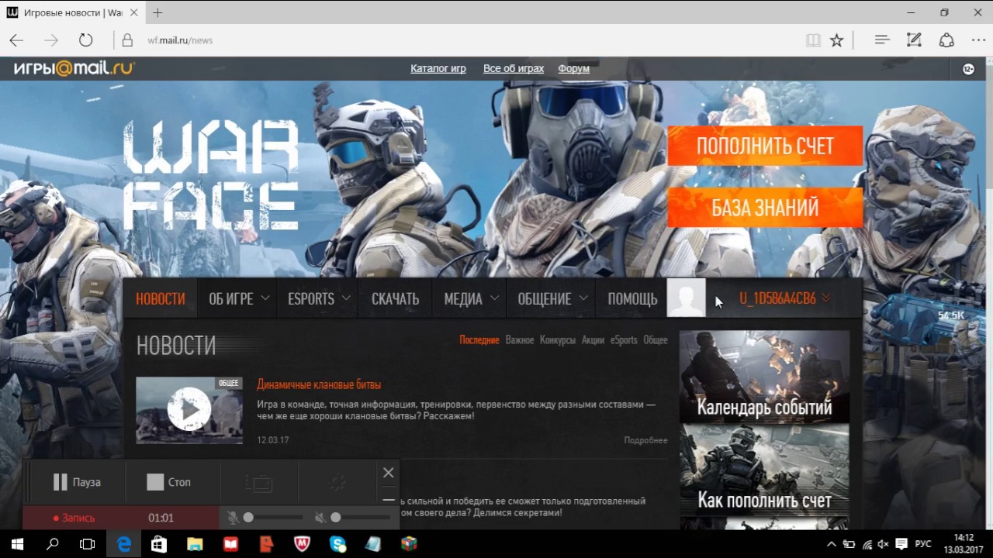Open Task View on the taskbar
Screen dimensions: 993x558
coord(88,544)
